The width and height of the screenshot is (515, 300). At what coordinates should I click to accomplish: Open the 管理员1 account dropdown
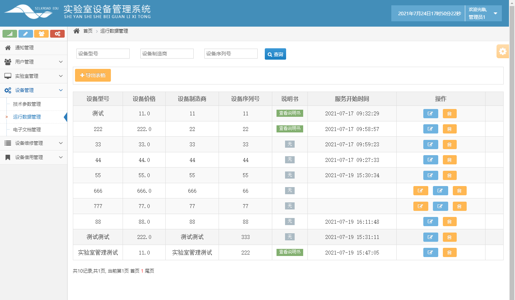(483, 13)
